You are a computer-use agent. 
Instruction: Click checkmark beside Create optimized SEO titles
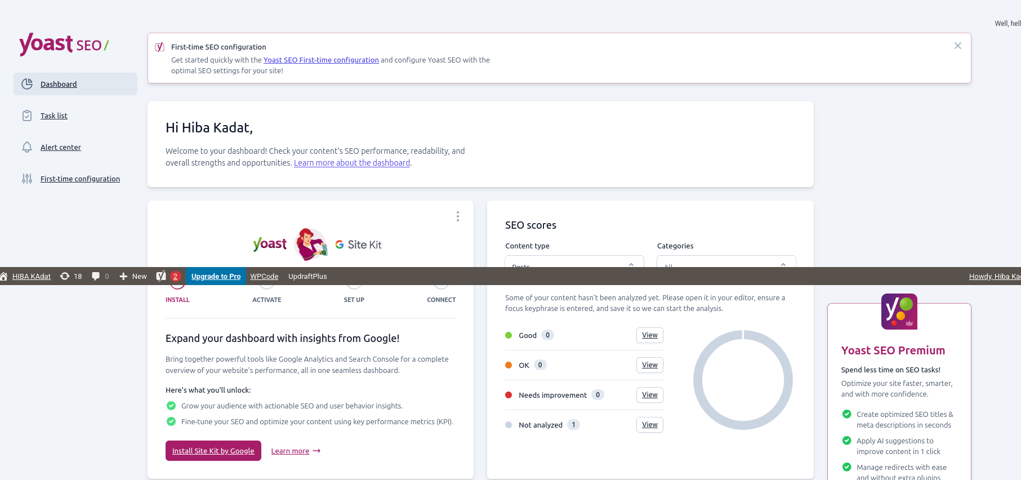coord(846,414)
